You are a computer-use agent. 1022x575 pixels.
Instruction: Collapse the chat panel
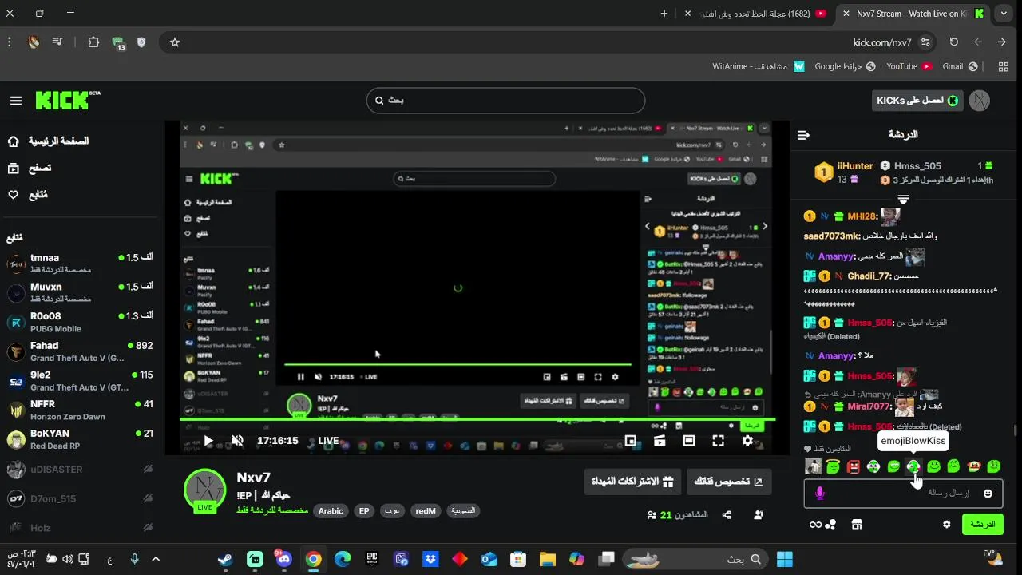804,135
